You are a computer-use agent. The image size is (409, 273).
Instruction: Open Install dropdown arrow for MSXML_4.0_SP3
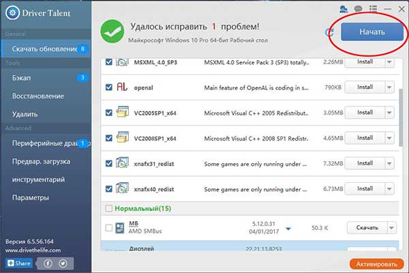pyautogui.click(x=389, y=62)
